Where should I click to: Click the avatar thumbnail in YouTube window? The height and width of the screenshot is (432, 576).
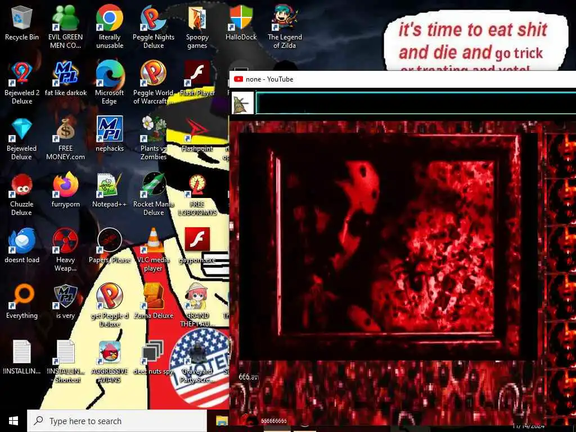click(242, 103)
